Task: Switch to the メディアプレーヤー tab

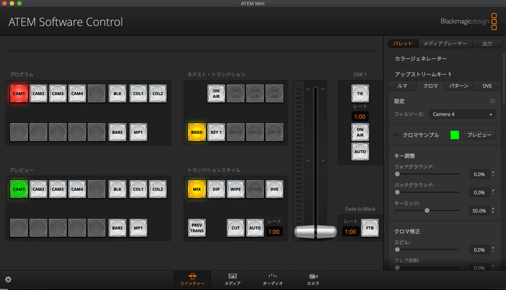Action: (x=445, y=43)
